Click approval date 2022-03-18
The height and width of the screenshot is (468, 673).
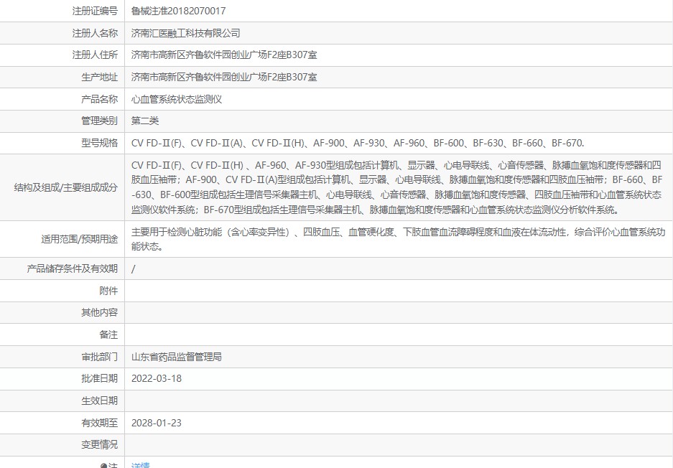[157, 379]
